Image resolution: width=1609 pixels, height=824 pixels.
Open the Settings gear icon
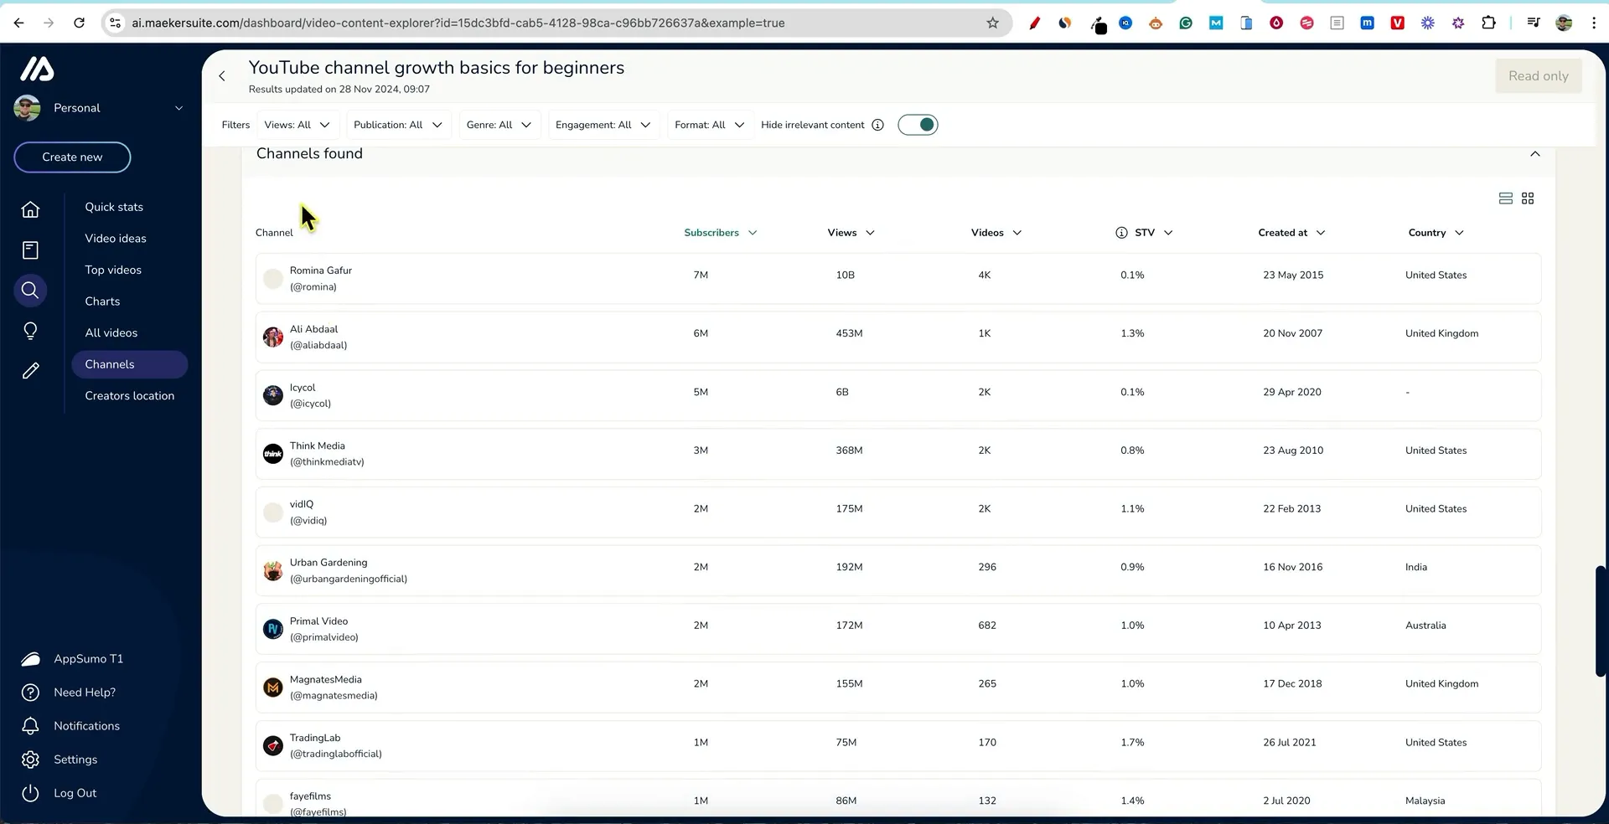[x=30, y=760]
